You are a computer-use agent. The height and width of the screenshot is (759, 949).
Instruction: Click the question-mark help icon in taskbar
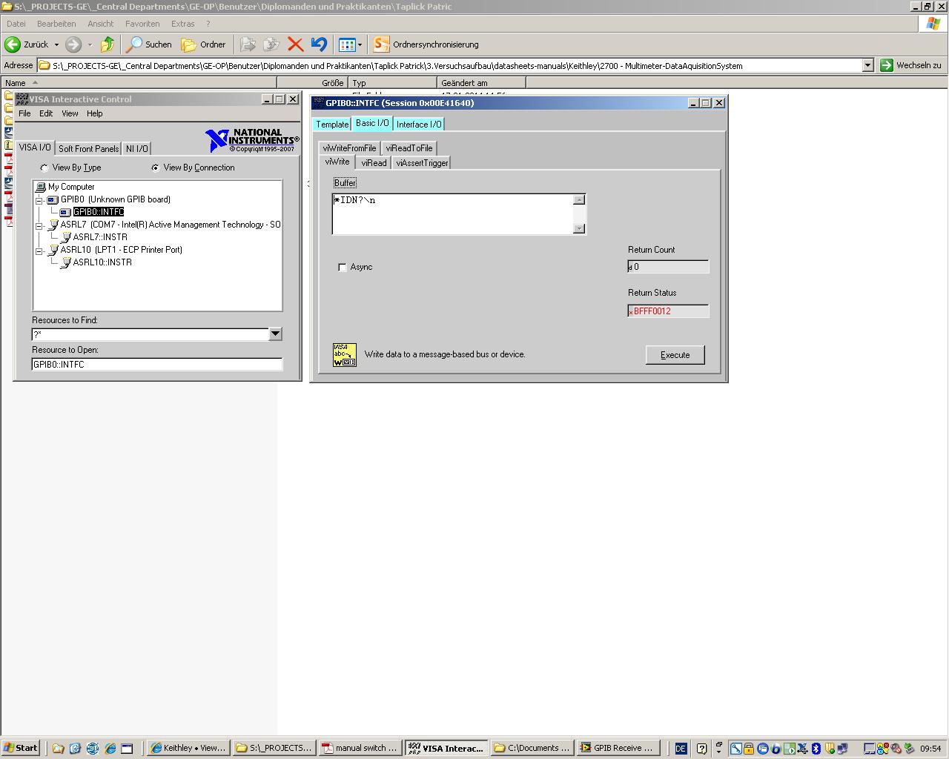click(701, 749)
